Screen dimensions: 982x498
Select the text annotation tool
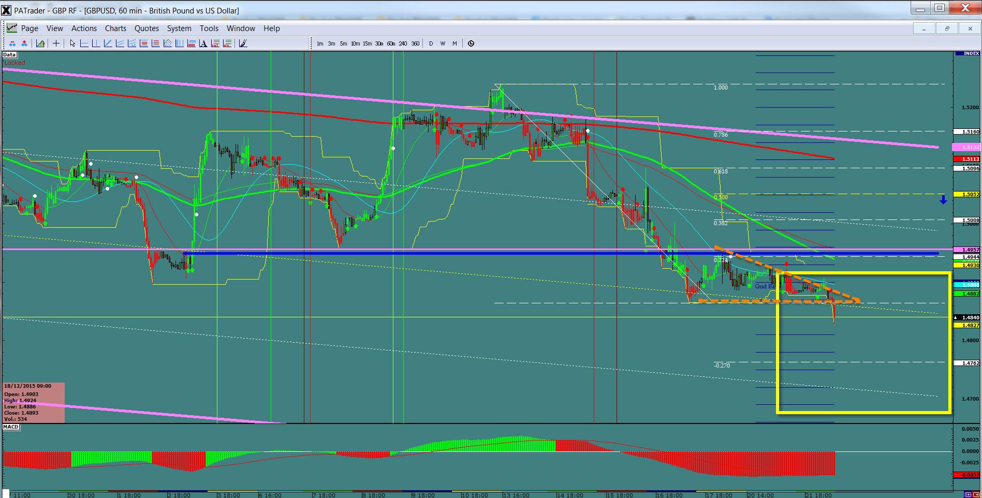203,43
